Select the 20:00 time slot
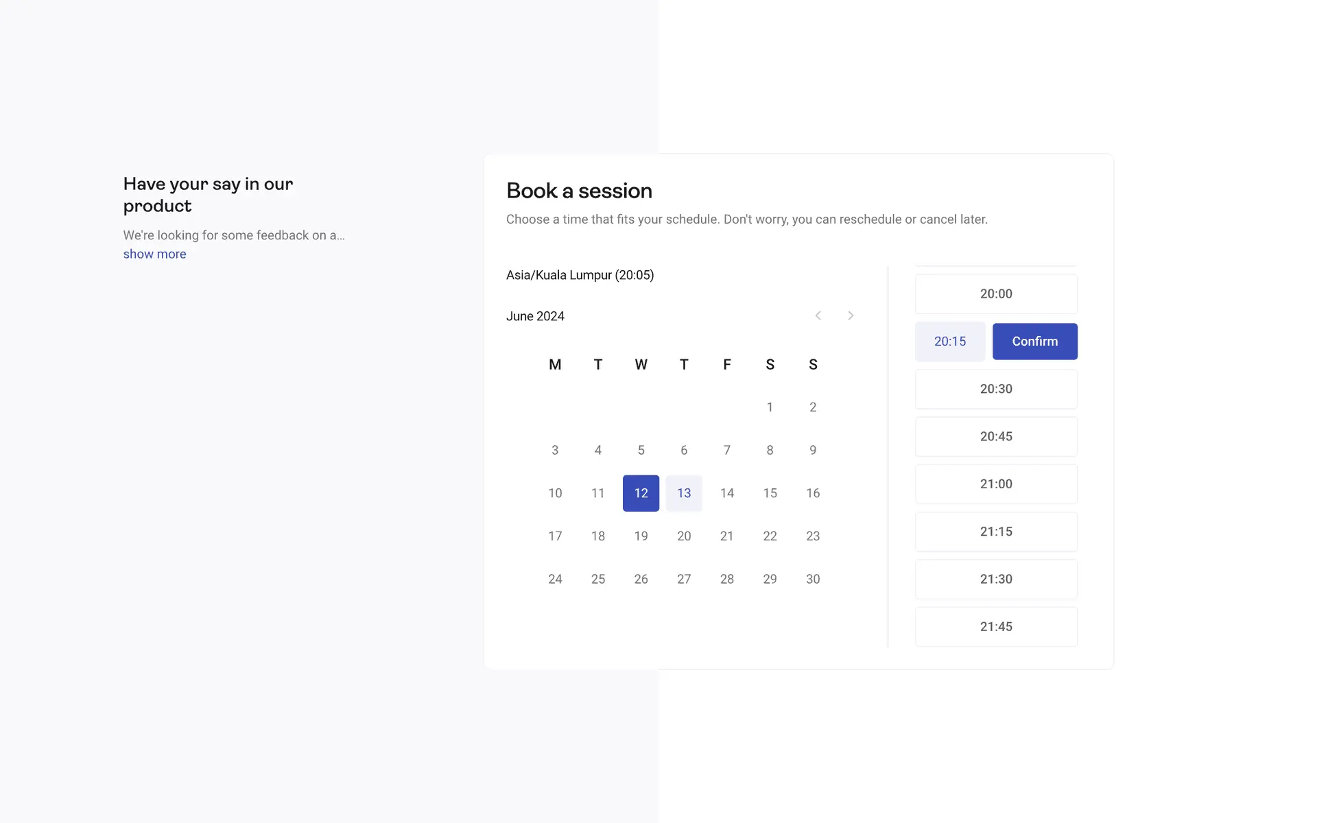Screen dimensions: 1317x823 pyautogui.click(x=996, y=294)
